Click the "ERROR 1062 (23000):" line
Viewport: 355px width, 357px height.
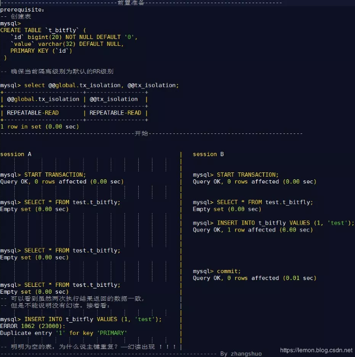(33, 326)
